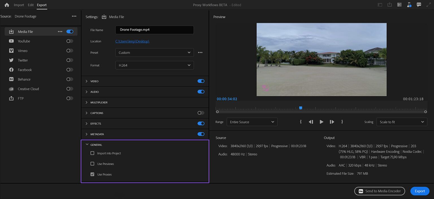The height and width of the screenshot is (199, 434).
Task: Open the comments speech bubble icon
Action: [419, 5]
